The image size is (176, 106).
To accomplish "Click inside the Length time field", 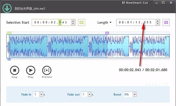I will point(136,23).
